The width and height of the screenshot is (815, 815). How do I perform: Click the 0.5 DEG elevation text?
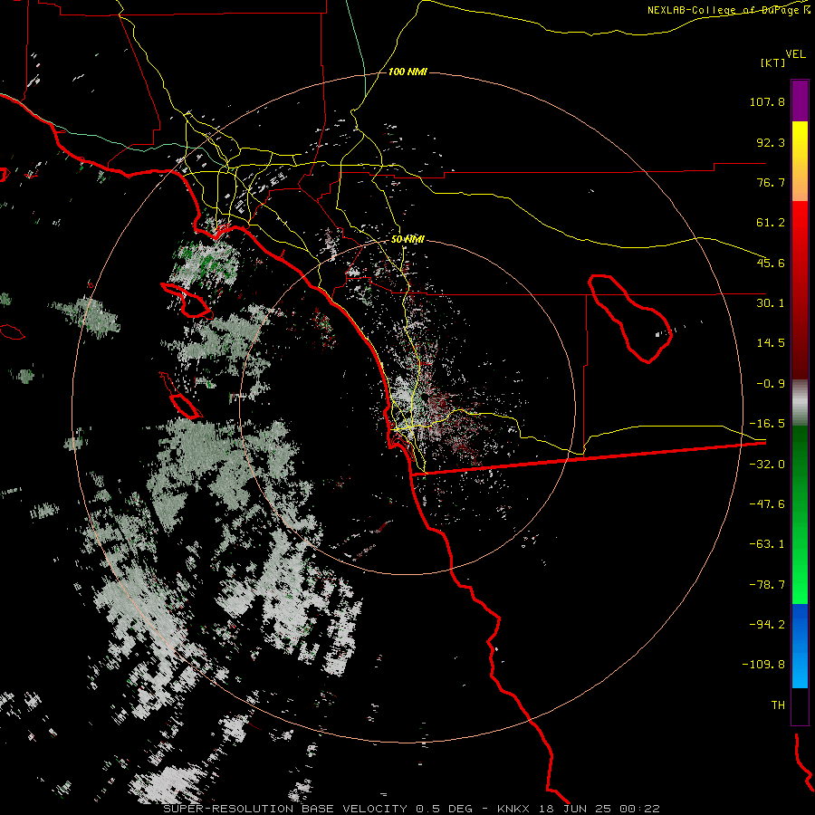pos(444,809)
